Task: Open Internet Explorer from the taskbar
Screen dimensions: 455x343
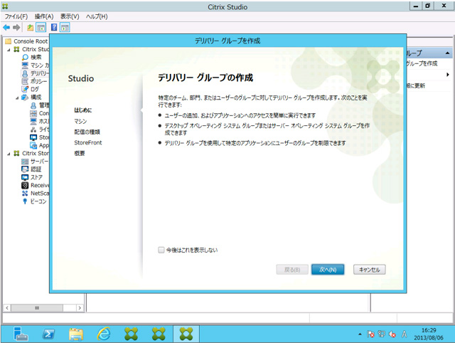Action: click(105, 333)
